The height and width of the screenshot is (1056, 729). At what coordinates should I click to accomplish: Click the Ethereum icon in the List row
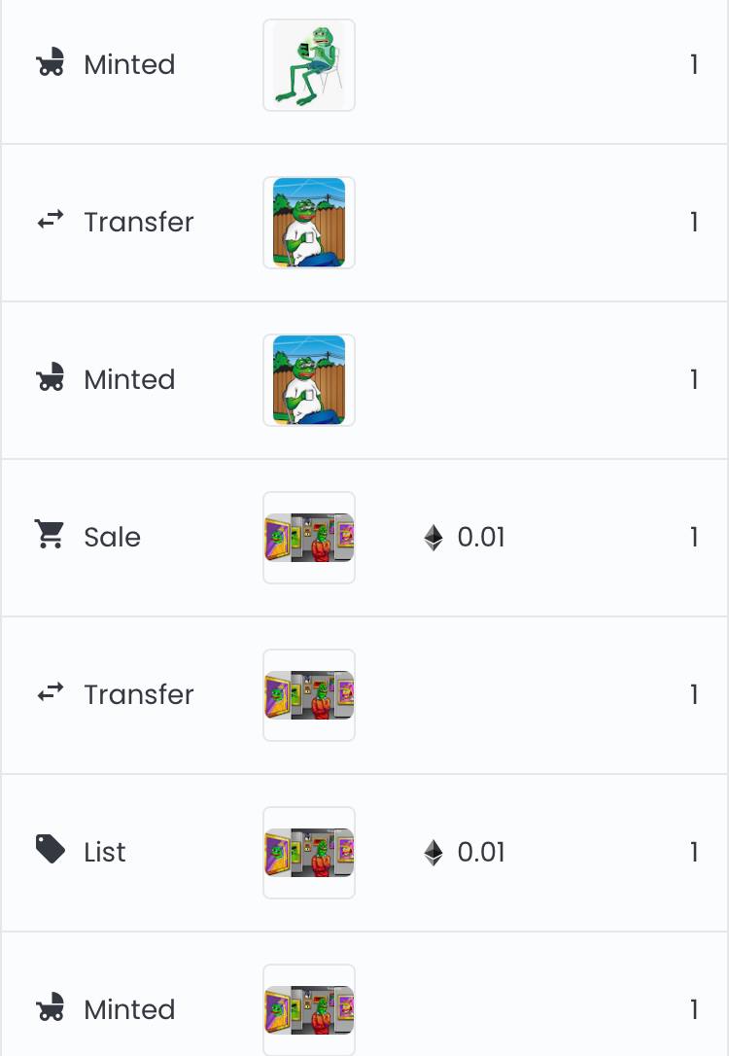click(x=434, y=853)
